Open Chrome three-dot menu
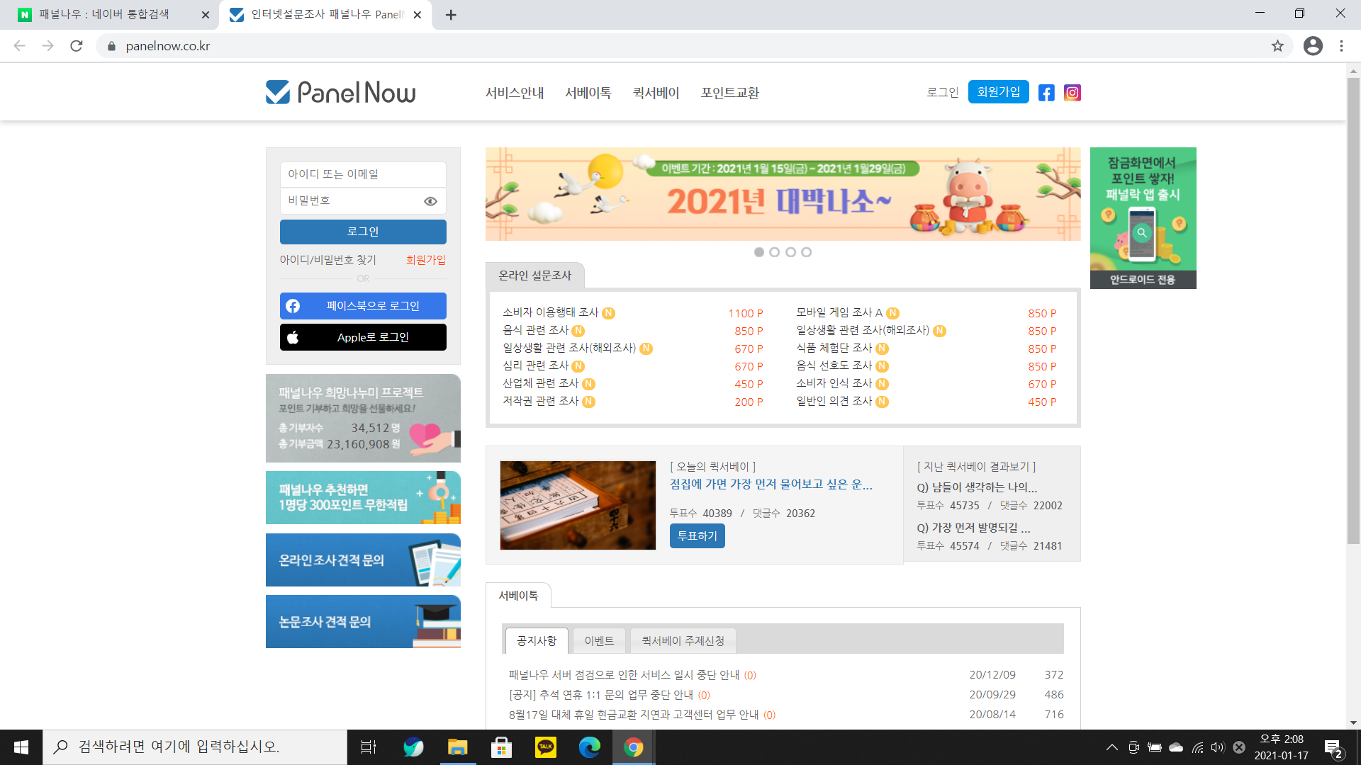1361x765 pixels. (1341, 46)
